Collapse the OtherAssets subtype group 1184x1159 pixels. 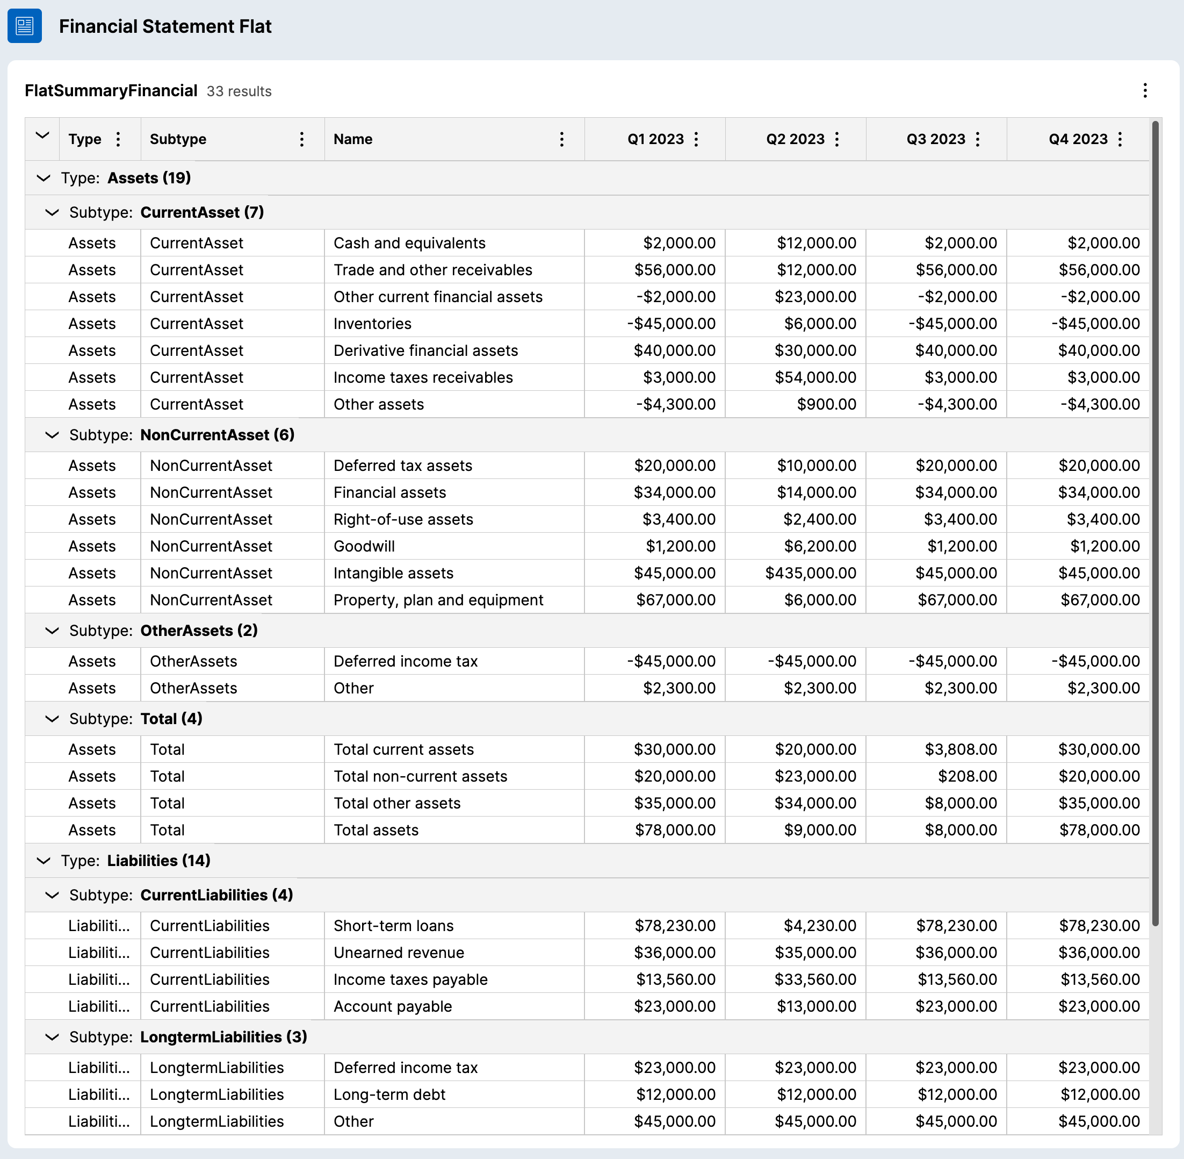click(x=52, y=631)
